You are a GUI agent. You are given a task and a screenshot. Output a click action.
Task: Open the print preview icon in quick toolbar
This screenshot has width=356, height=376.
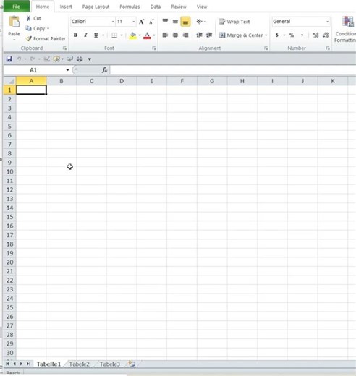69,59
